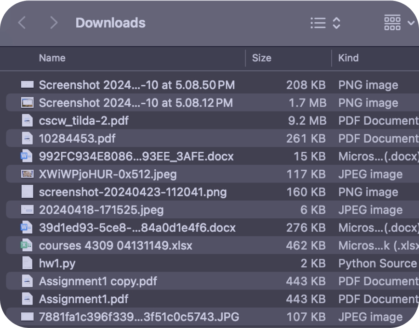Open the view mode up-down stepper
The height and width of the screenshot is (328, 419).
(336, 23)
